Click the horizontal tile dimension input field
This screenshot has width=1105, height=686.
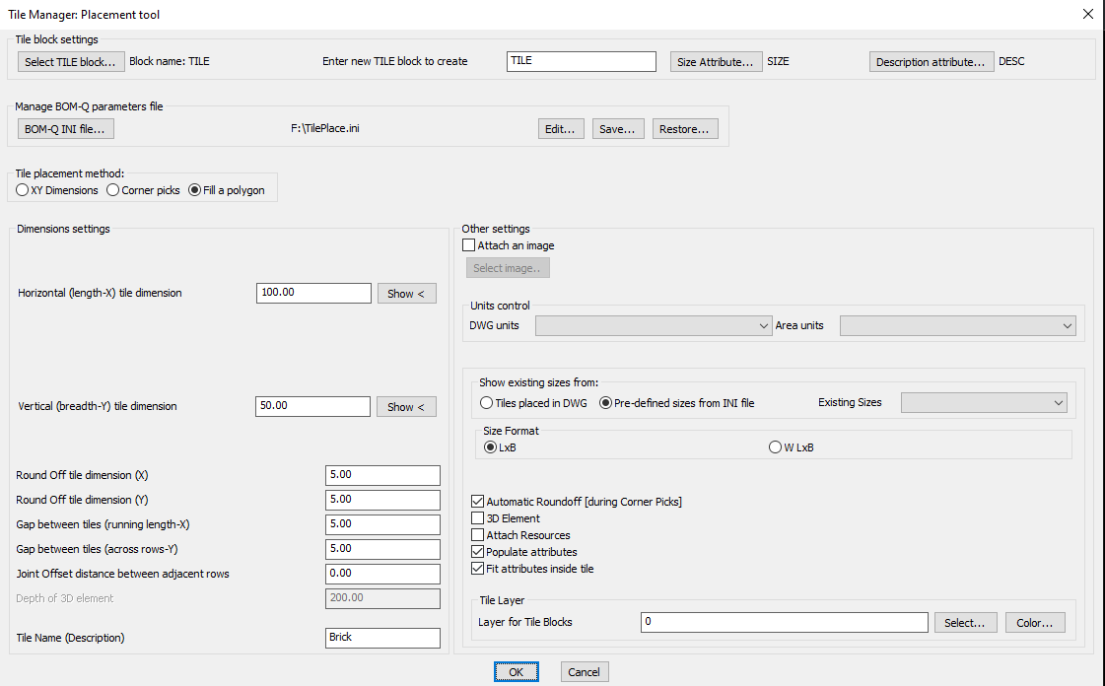(313, 293)
